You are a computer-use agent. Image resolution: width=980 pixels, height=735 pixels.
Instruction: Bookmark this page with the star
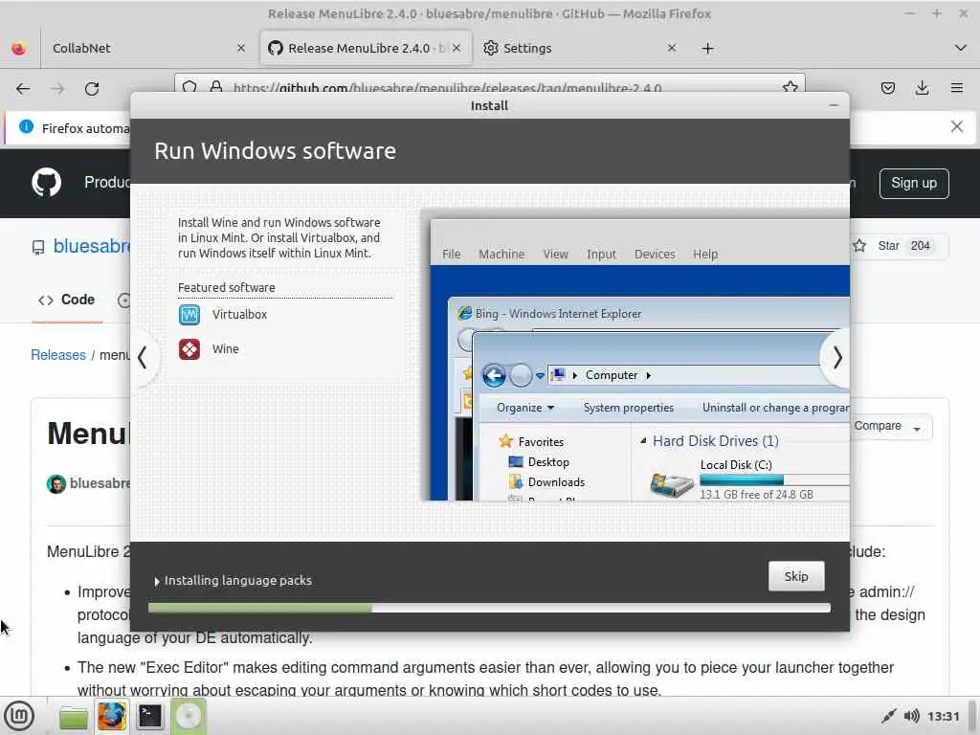tap(790, 87)
